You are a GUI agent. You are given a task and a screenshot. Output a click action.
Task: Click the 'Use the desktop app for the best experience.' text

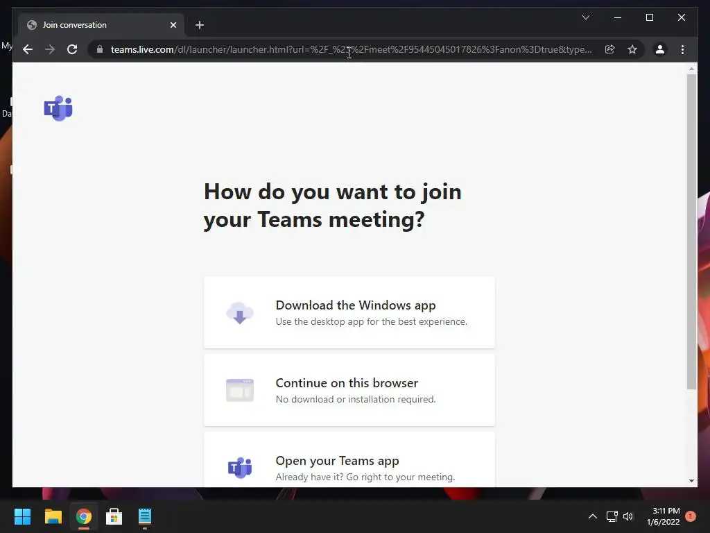(372, 322)
